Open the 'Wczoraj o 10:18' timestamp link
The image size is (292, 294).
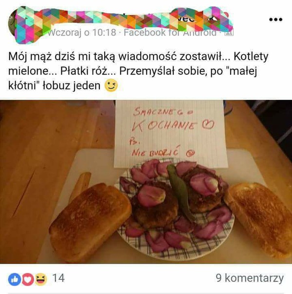pos(82,33)
